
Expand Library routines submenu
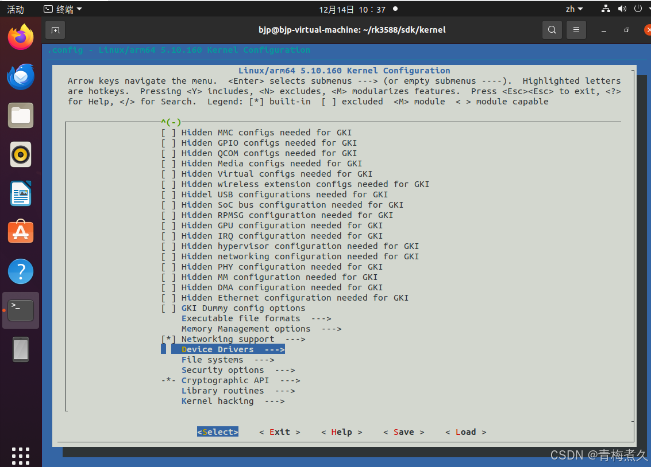pyautogui.click(x=238, y=391)
